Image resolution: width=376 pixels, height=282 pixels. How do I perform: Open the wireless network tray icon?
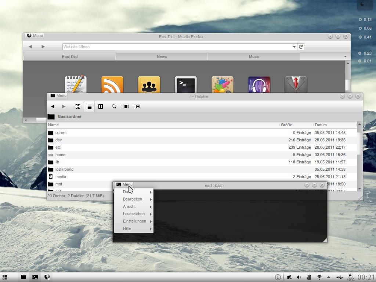[319, 278]
